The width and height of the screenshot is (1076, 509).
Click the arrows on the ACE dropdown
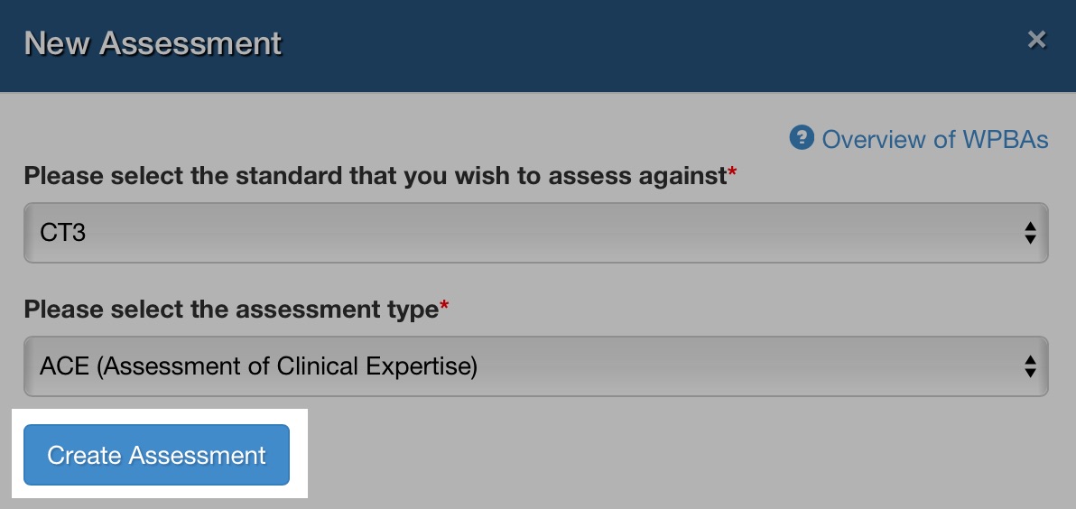(1030, 366)
